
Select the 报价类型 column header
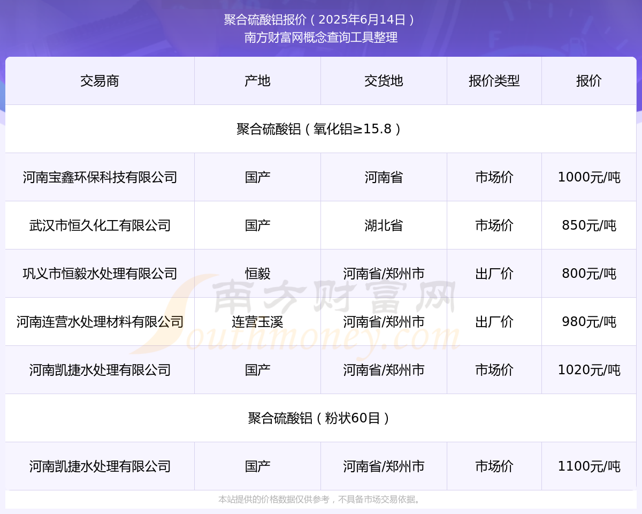(494, 81)
